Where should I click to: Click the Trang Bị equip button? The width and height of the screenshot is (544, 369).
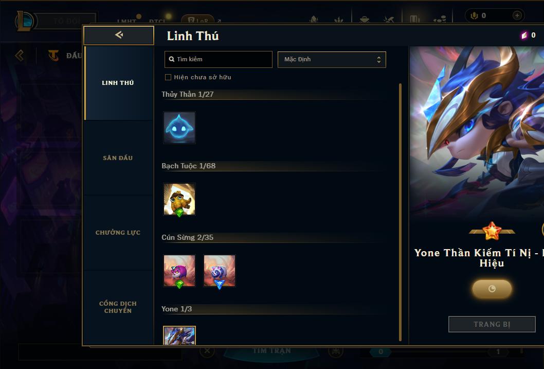(x=492, y=324)
